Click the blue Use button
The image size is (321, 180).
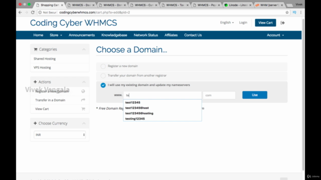pos(255,95)
